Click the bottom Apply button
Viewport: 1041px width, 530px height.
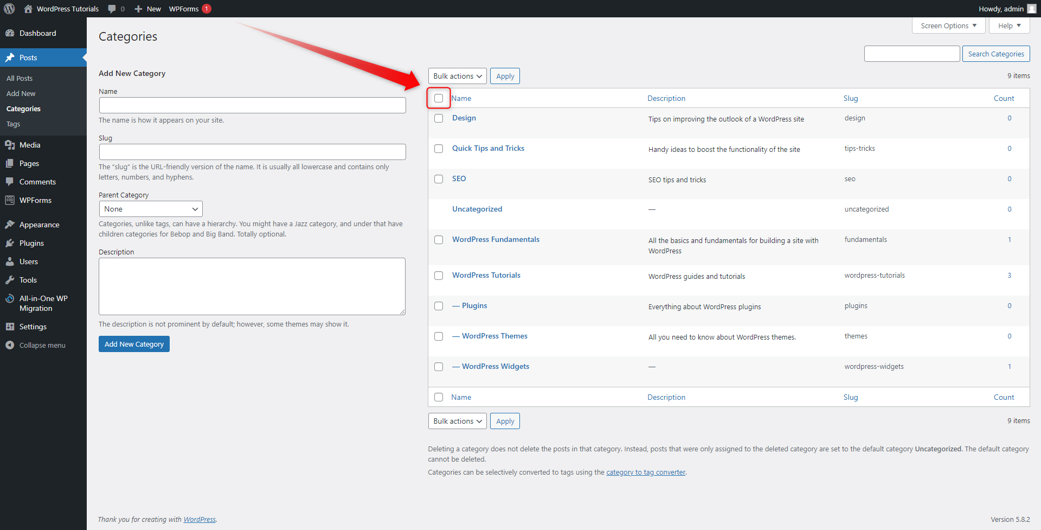click(x=505, y=421)
